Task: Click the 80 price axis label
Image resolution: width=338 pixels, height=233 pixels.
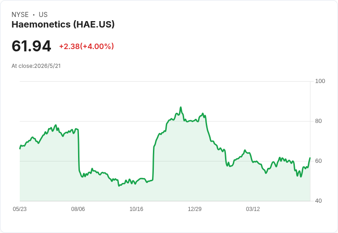Action: (318, 121)
